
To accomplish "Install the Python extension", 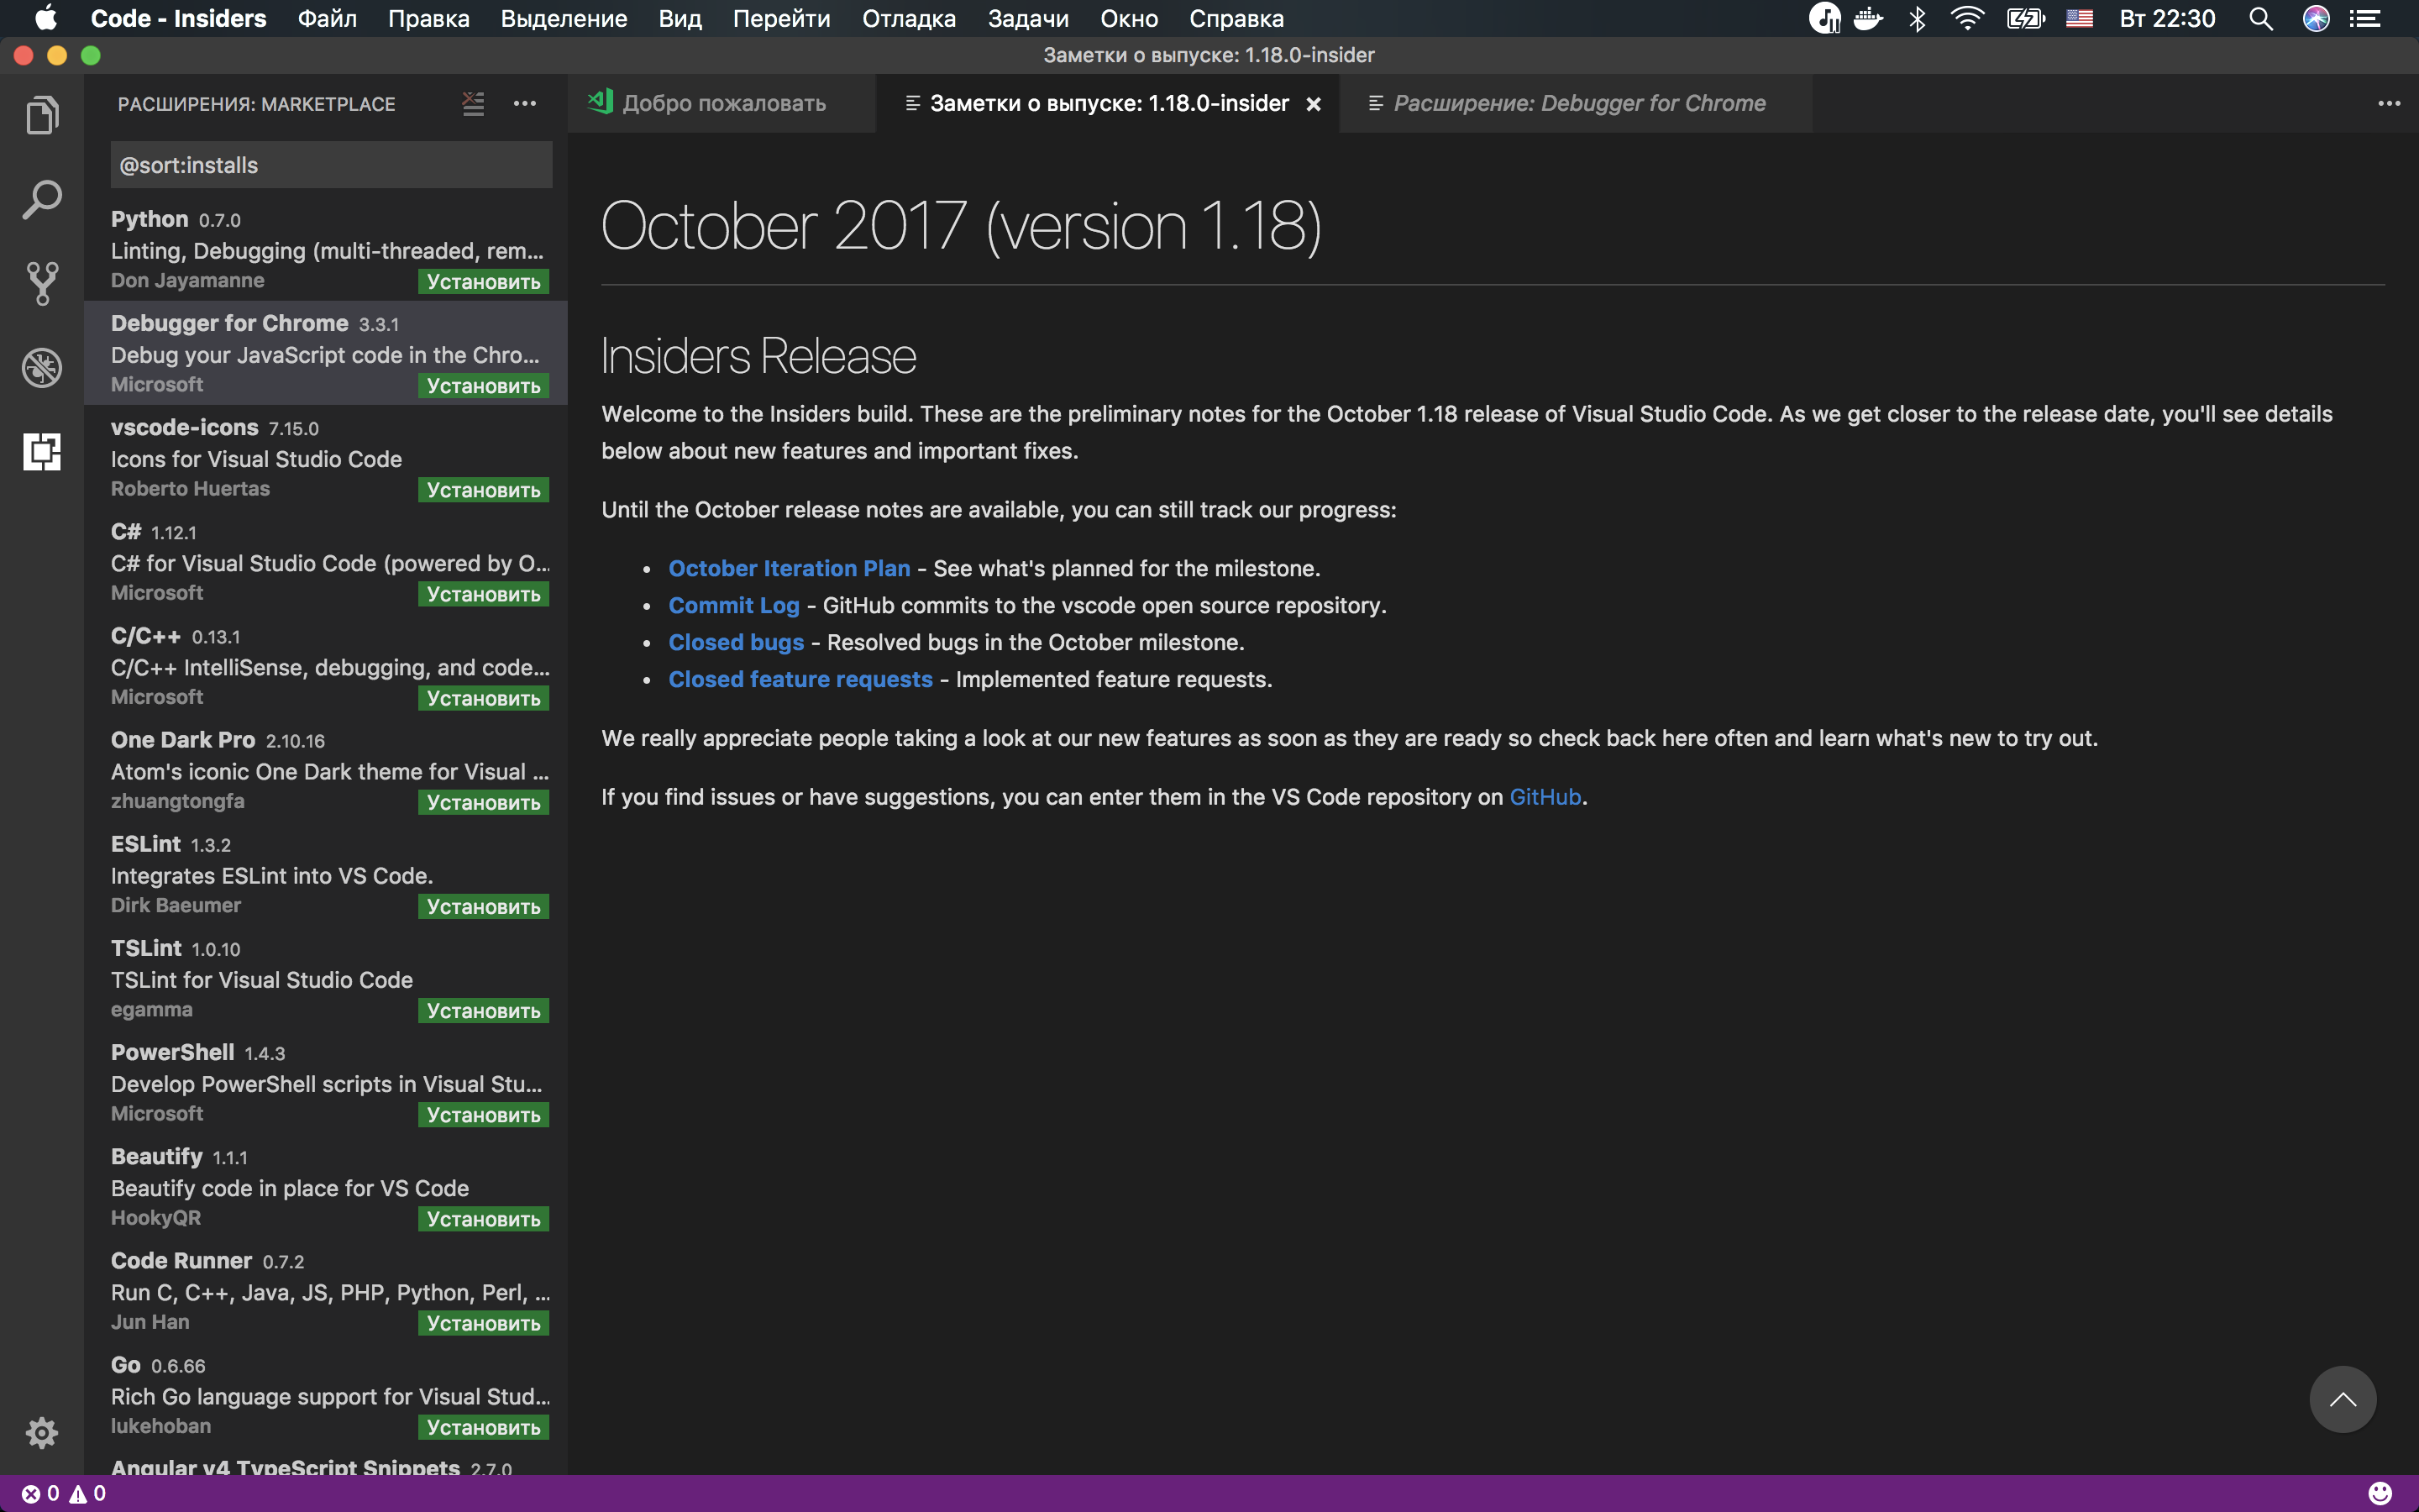I will [x=483, y=281].
